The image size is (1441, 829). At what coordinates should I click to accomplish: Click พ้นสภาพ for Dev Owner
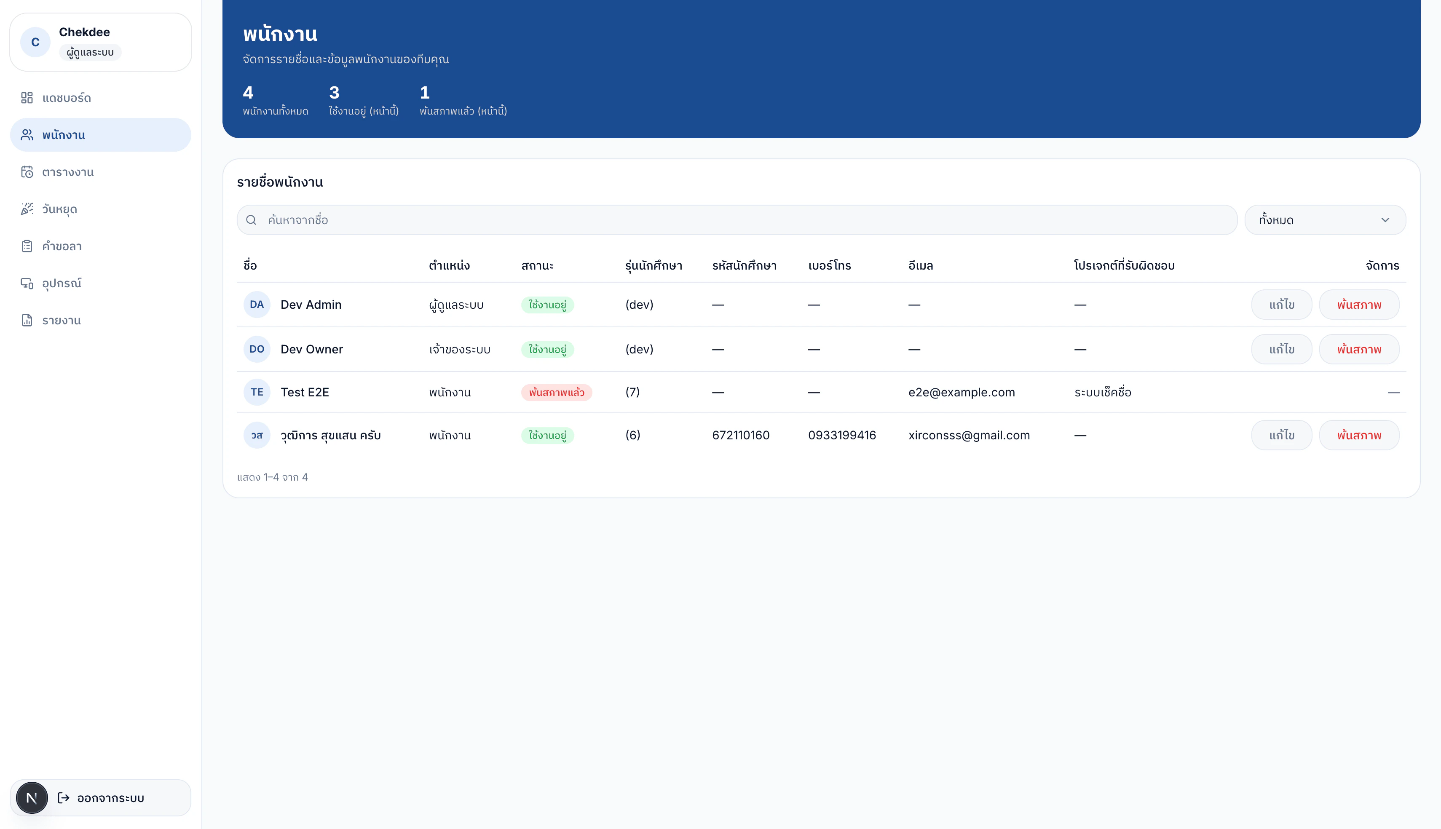(x=1359, y=349)
